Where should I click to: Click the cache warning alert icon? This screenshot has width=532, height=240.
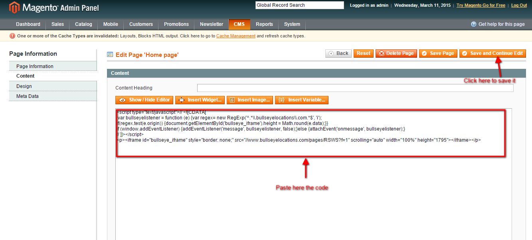(12, 36)
